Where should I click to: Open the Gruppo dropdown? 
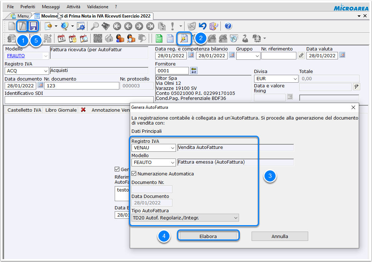[257, 56]
